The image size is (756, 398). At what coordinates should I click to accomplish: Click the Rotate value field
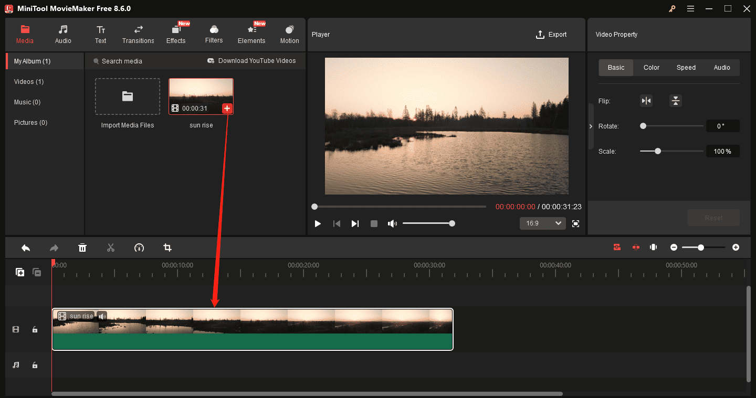click(x=722, y=126)
